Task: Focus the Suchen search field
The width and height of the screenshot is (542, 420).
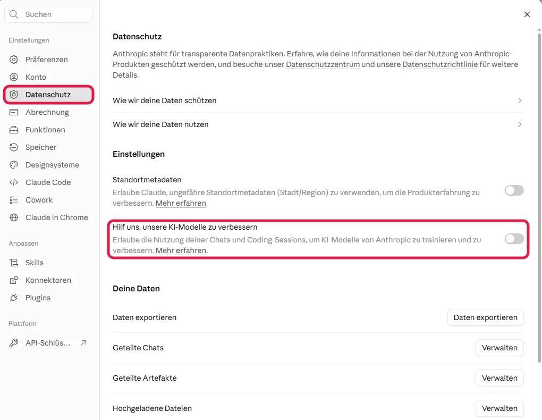Action: tap(49, 14)
